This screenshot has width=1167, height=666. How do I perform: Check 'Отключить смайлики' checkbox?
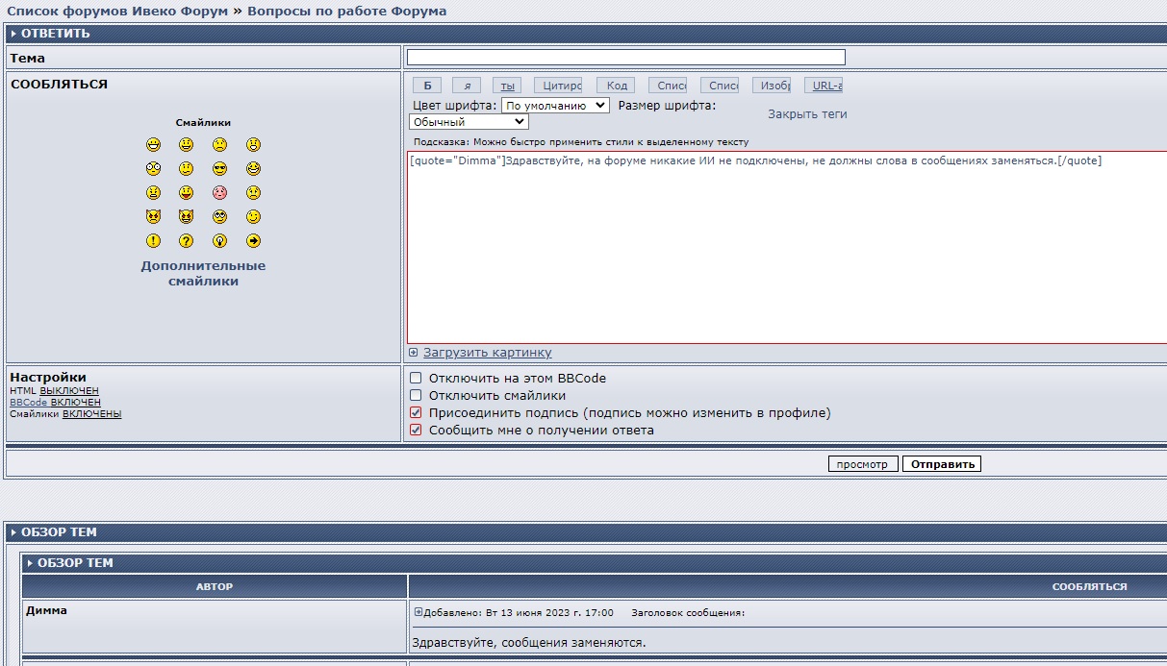click(416, 396)
